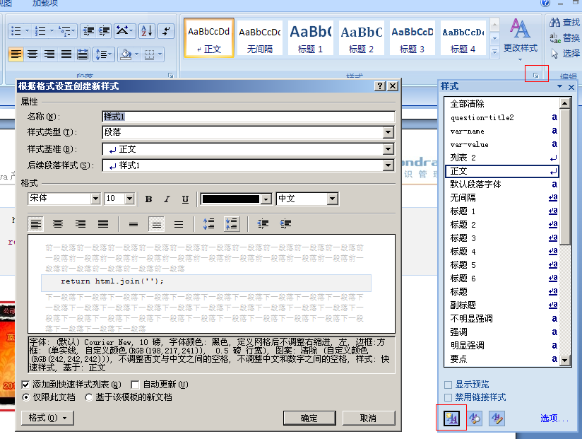Click the bullets list icon in ribbon

(16, 31)
